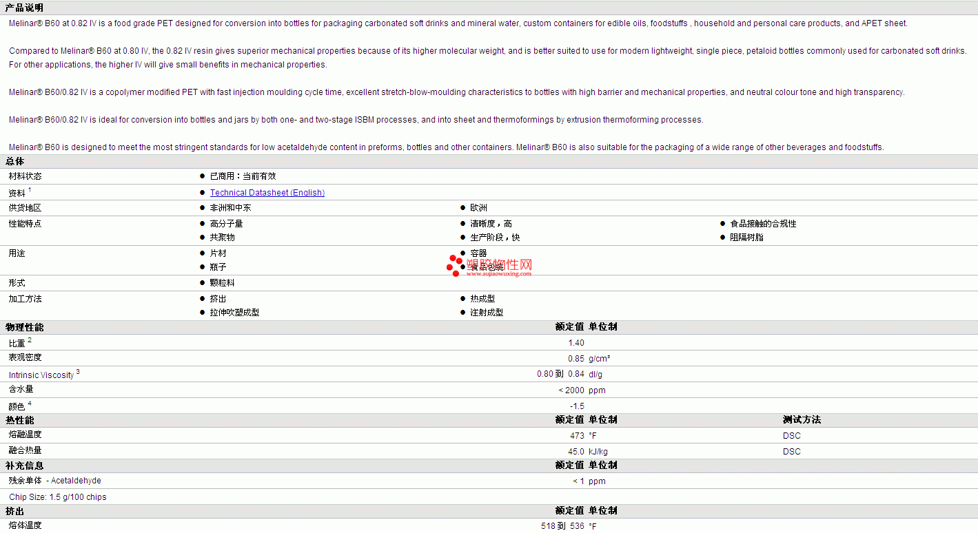The height and width of the screenshot is (533, 978).
Task: Select the DSC method in 融合热量 row
Action: click(x=792, y=452)
